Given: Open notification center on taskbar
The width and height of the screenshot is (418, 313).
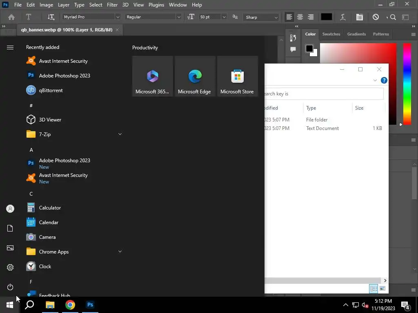Looking at the screenshot, I should (405, 305).
